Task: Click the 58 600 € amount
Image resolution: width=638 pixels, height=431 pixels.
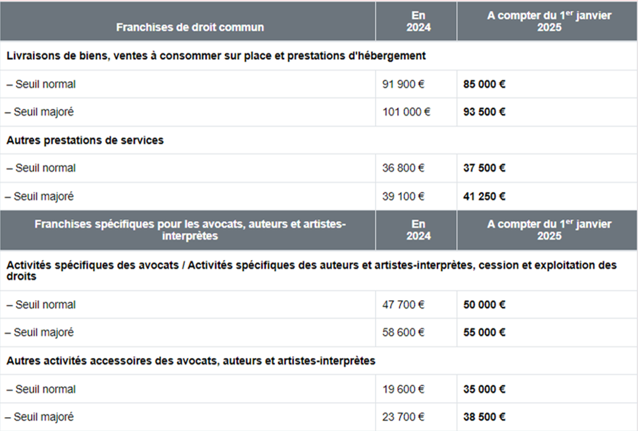Action: coord(404,332)
